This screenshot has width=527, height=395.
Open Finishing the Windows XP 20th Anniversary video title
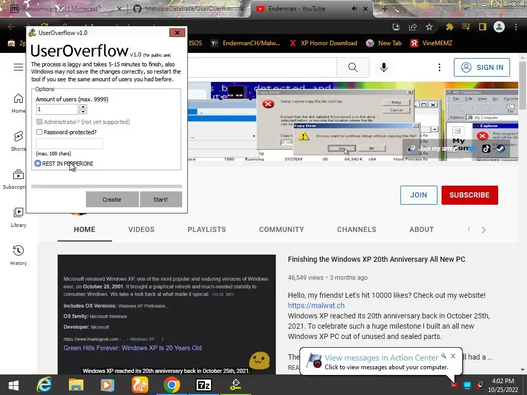376,259
